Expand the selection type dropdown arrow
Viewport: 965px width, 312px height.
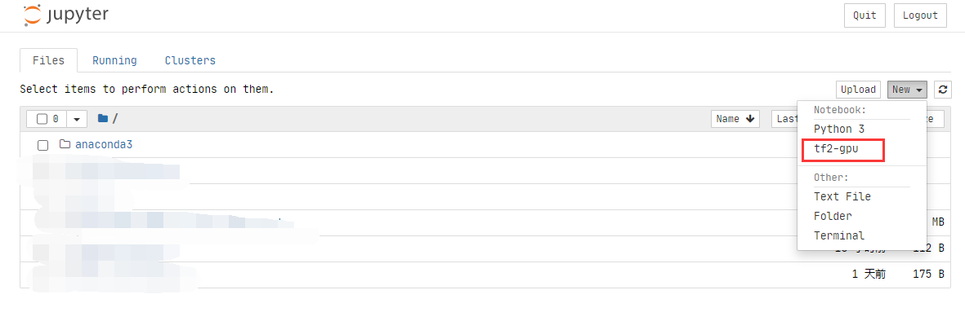[77, 119]
